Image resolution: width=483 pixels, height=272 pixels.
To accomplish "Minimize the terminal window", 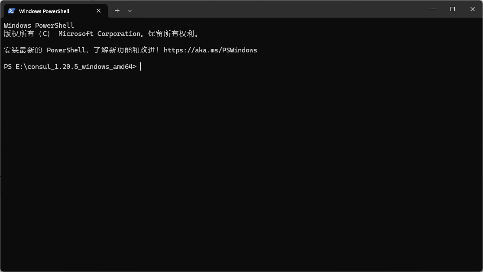I will click(x=433, y=9).
